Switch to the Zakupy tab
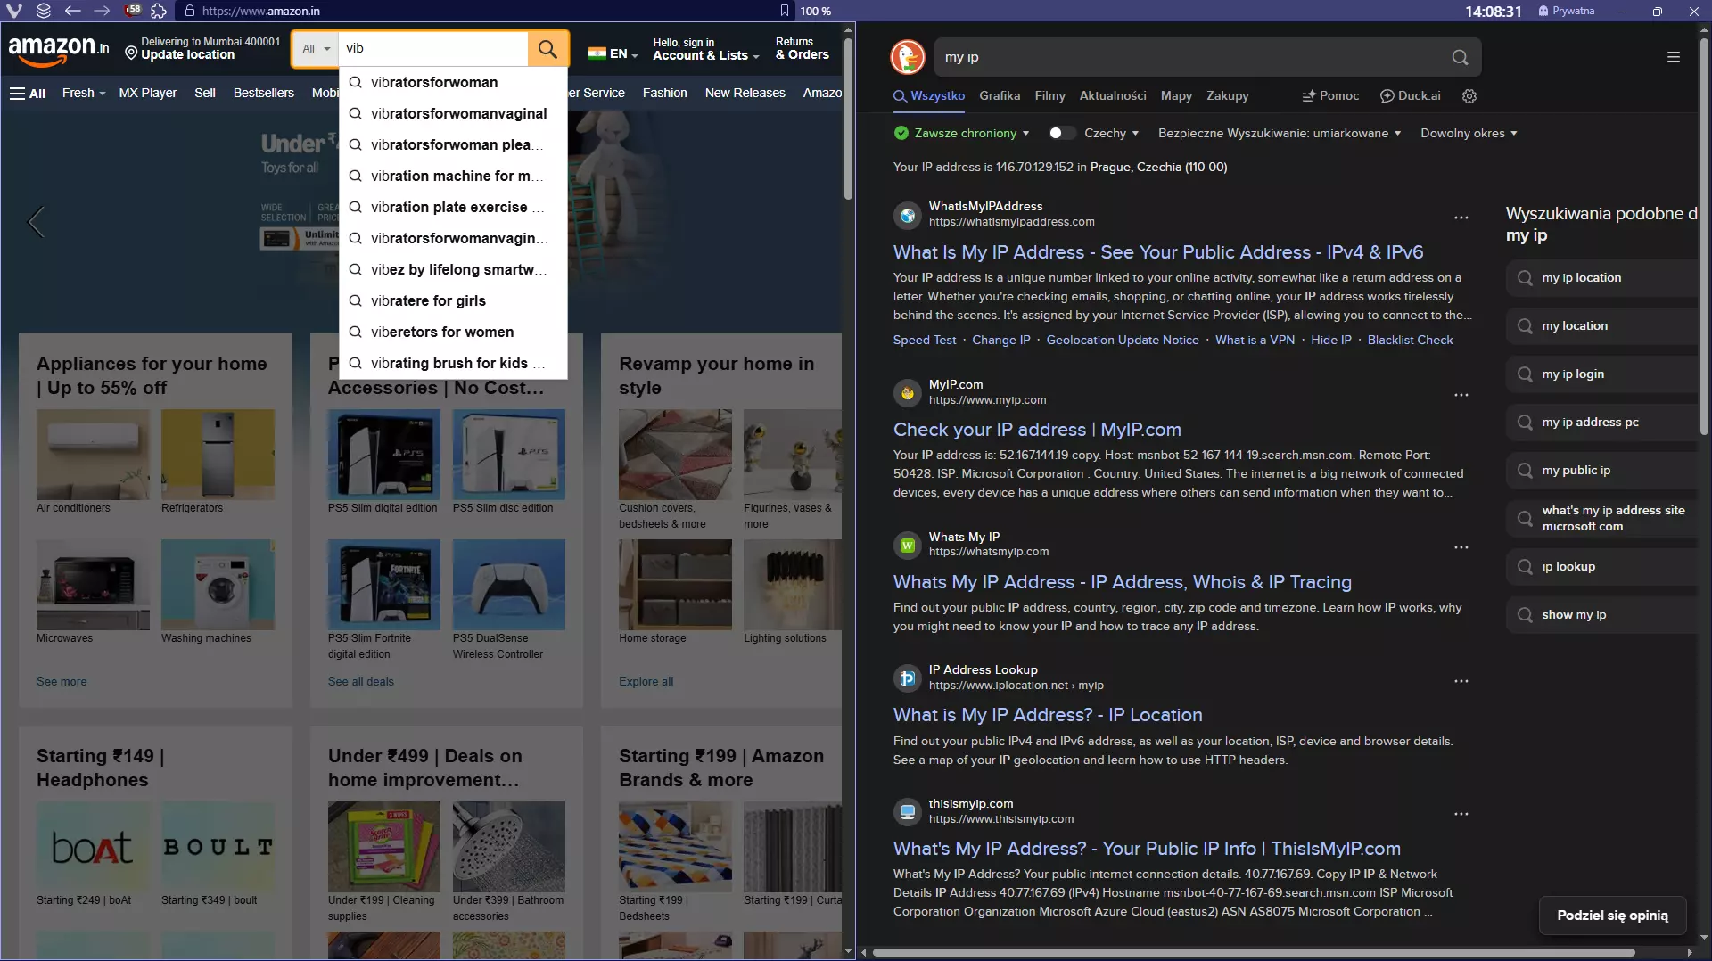The width and height of the screenshot is (1712, 961). [1228, 95]
